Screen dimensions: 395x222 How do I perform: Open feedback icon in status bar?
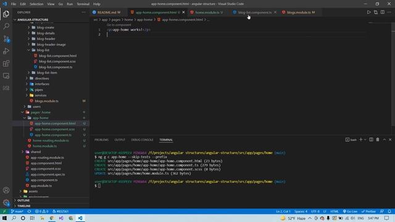click(382, 211)
